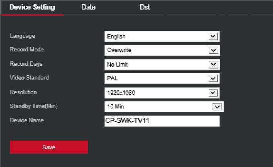Click the Save button
Image resolution: width=273 pixels, height=167 pixels.
click(49, 147)
